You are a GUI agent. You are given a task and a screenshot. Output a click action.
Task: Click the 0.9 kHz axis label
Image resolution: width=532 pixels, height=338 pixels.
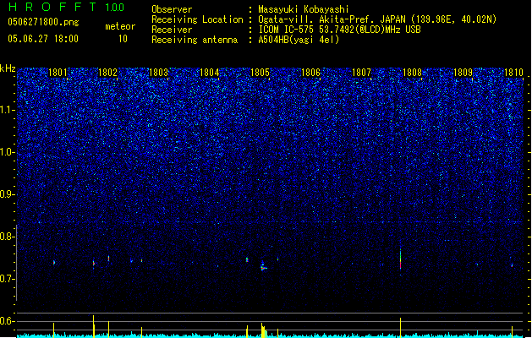click(8, 194)
